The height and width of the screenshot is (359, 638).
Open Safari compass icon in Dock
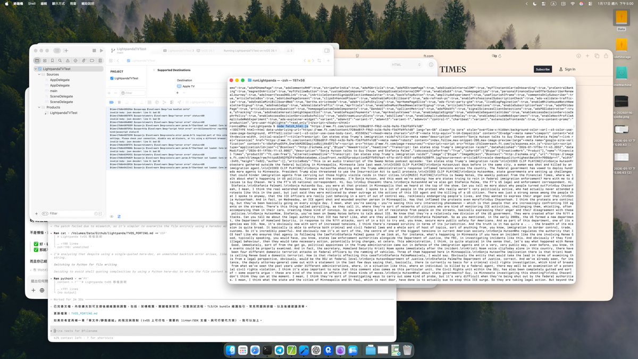point(255,350)
